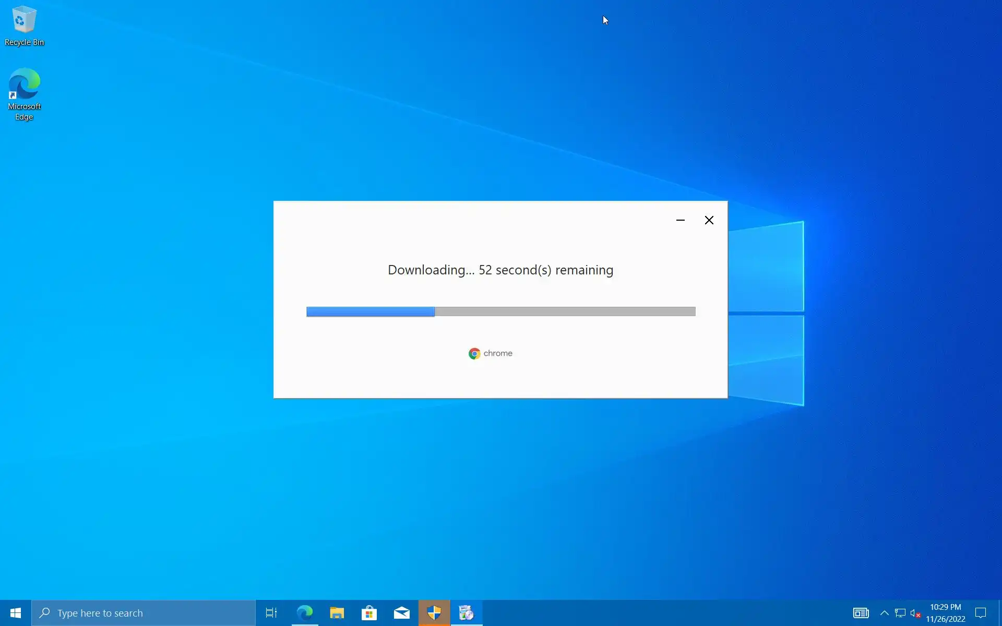Click the News and Interests tray icon
The width and height of the screenshot is (1002, 626).
tap(861, 613)
